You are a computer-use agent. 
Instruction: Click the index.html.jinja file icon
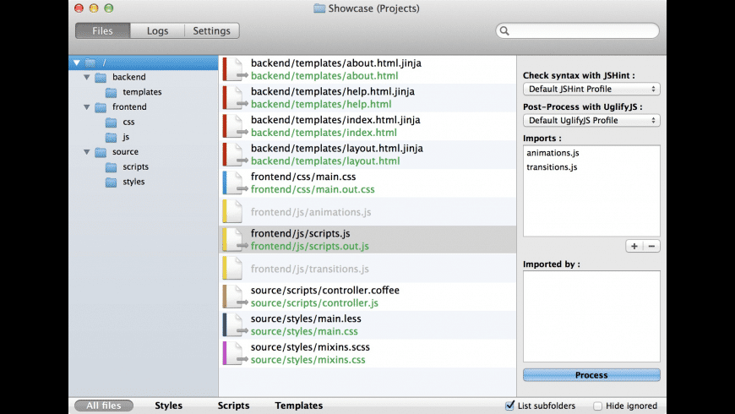click(233, 126)
